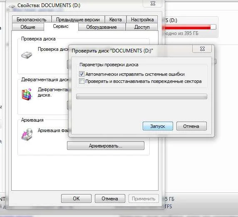Uncheck automatically fix system errors checkbox
The height and width of the screenshot is (217, 238).
point(82,74)
